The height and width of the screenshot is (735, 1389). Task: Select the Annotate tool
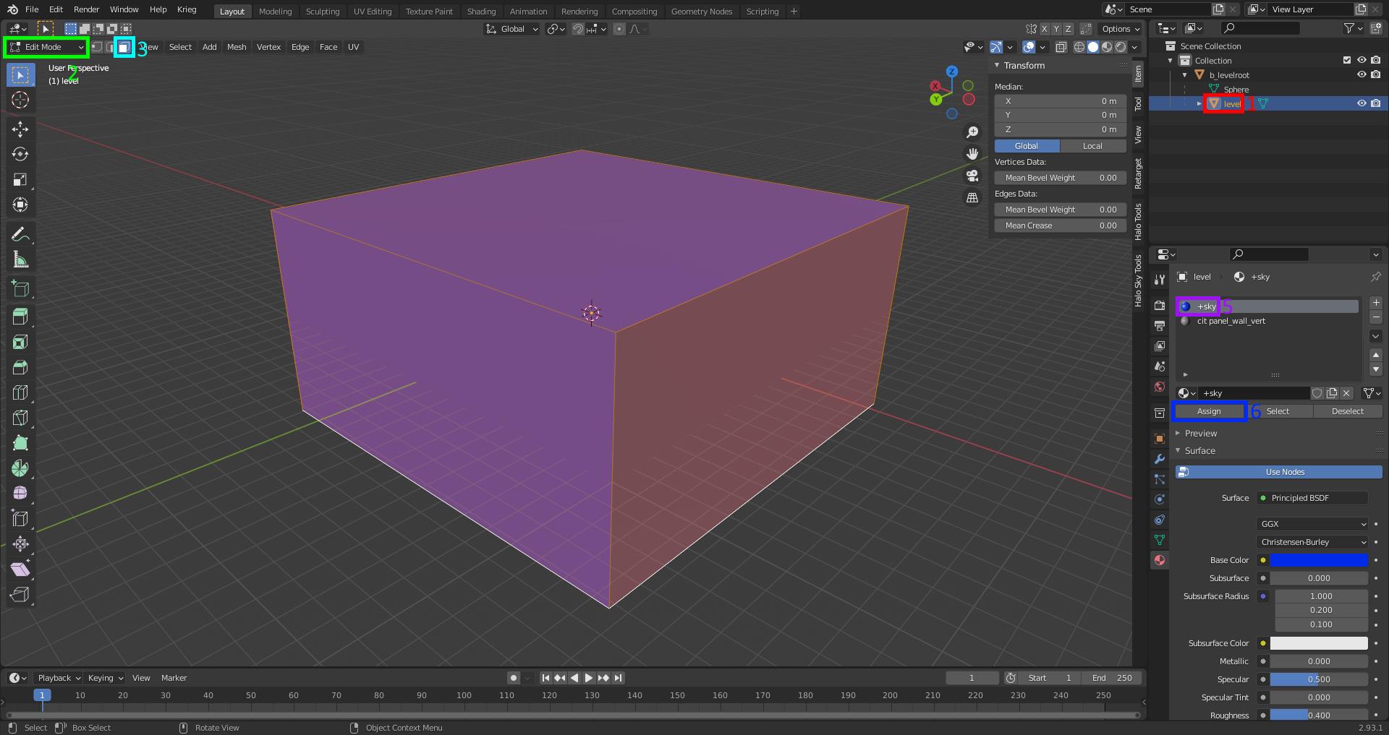pyautogui.click(x=20, y=234)
